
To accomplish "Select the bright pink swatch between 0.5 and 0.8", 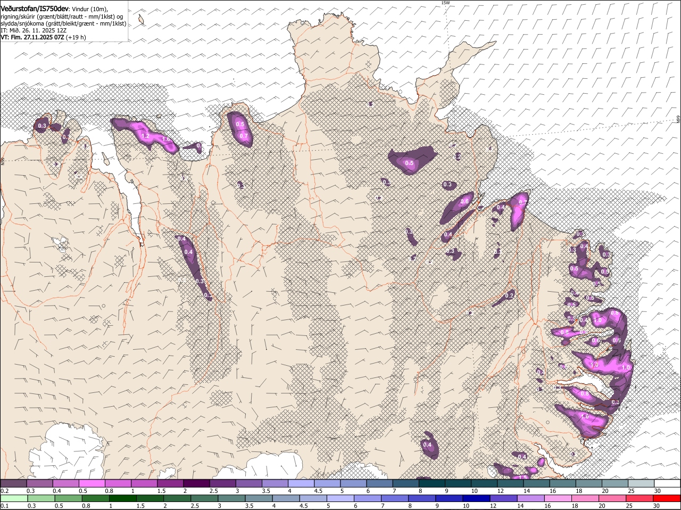I will coord(92,483).
